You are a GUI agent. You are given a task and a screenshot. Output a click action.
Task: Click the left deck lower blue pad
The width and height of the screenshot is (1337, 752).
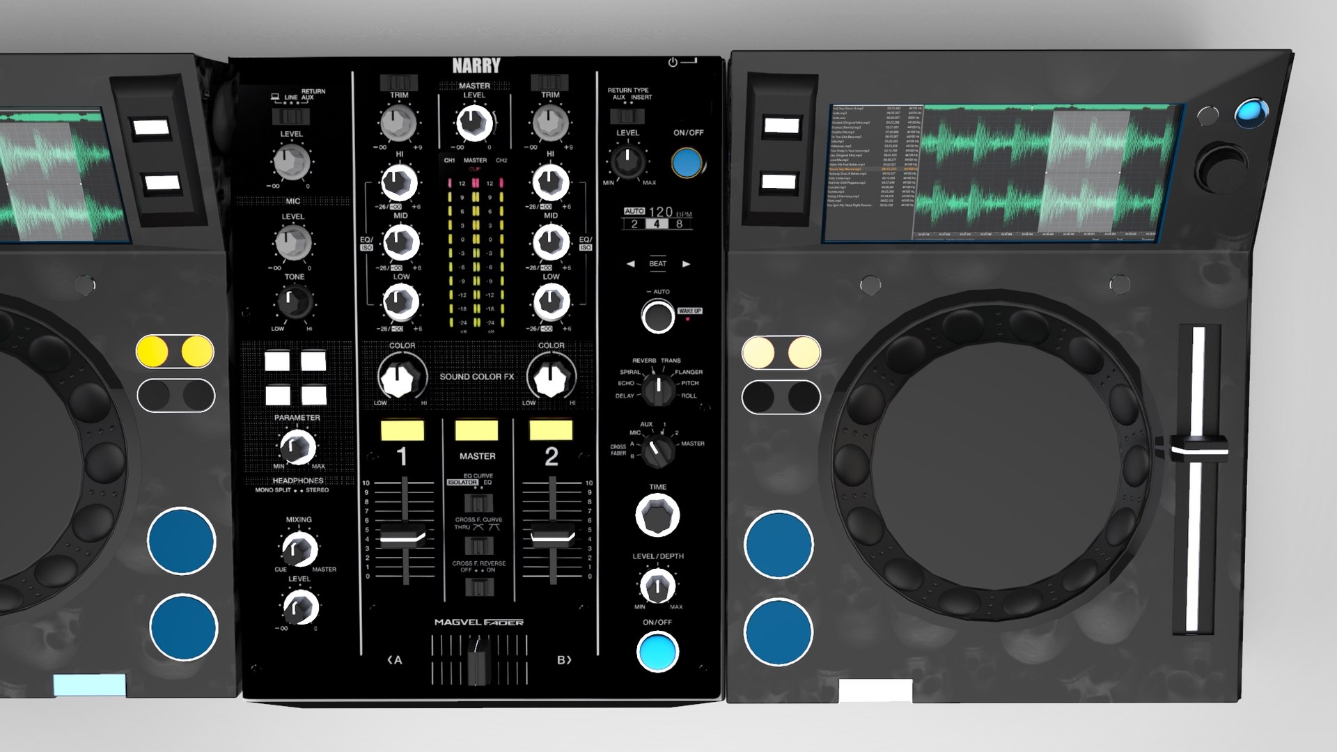[184, 627]
